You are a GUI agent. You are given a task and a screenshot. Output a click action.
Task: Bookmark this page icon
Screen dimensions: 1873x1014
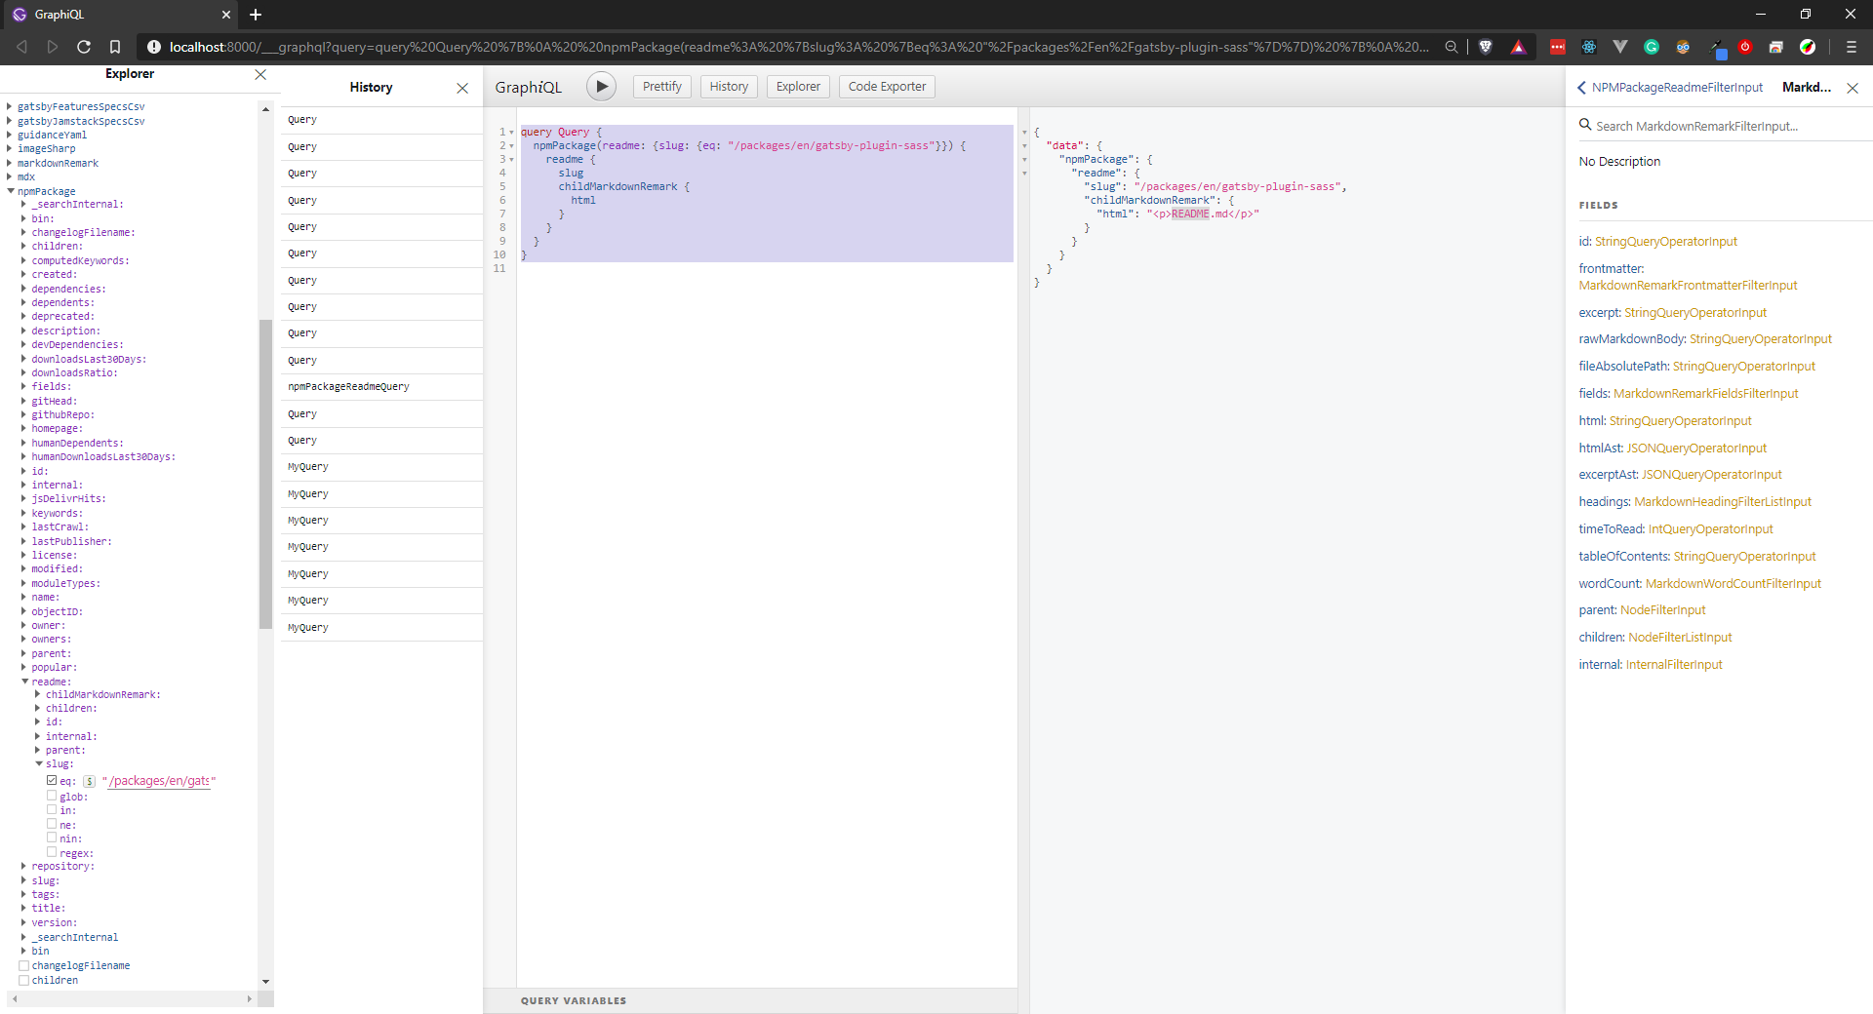click(x=115, y=47)
